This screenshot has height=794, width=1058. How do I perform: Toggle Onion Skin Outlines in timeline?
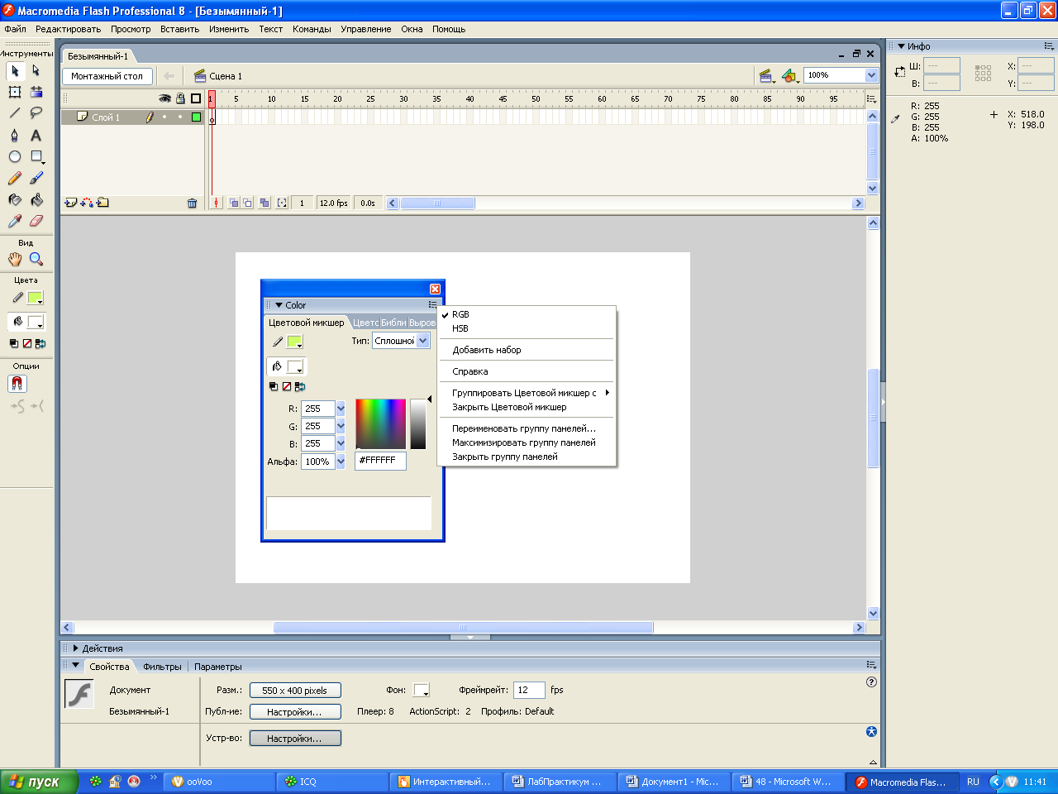tap(247, 203)
